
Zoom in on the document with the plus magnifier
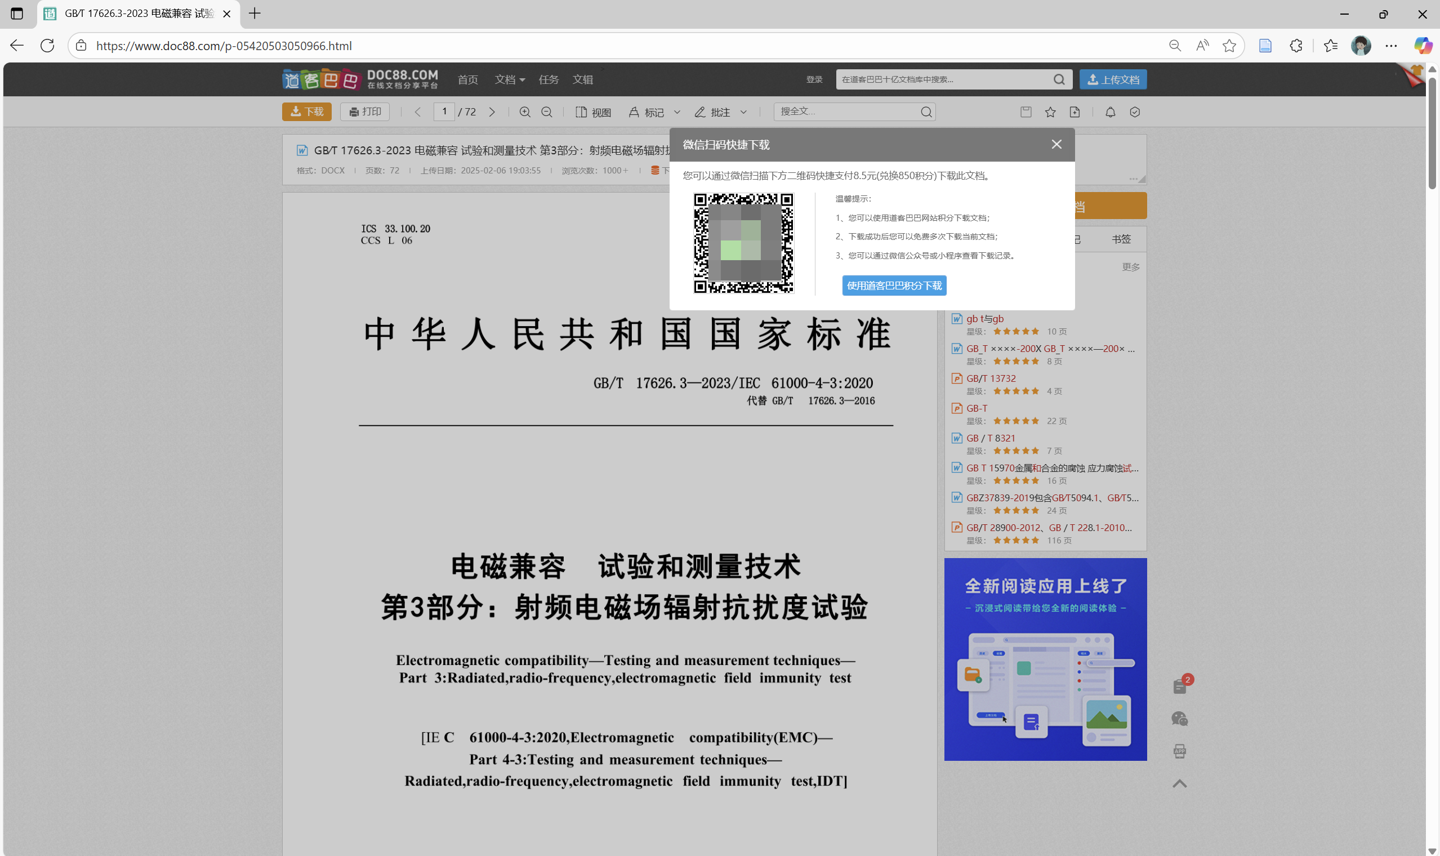[525, 112]
